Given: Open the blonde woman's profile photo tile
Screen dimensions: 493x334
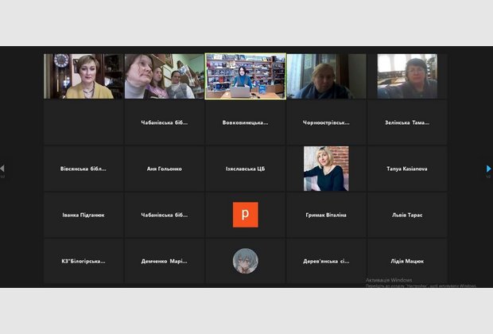Looking at the screenshot, I should tap(326, 169).
